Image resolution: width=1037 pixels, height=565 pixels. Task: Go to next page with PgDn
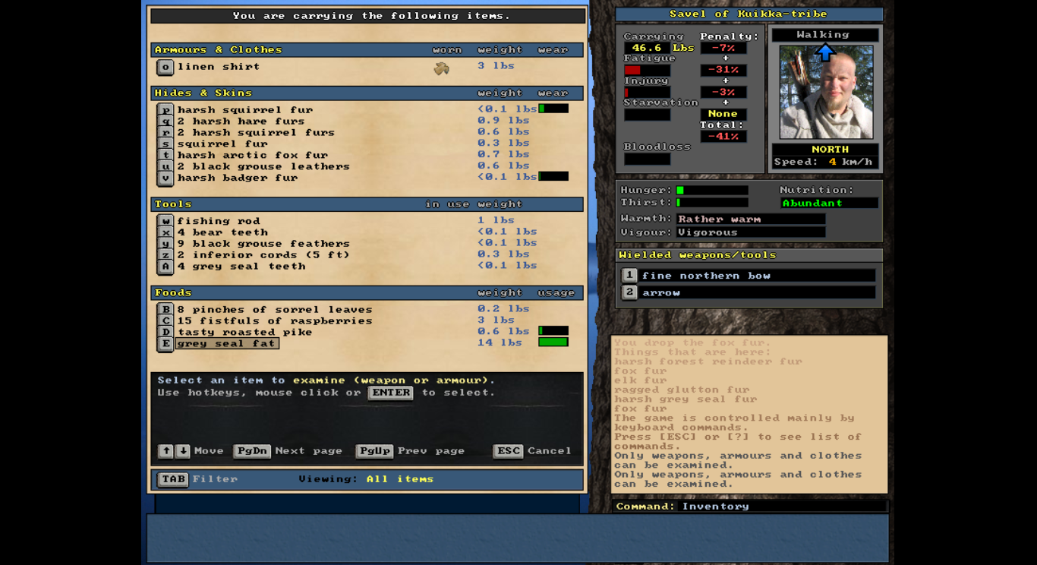(x=252, y=451)
